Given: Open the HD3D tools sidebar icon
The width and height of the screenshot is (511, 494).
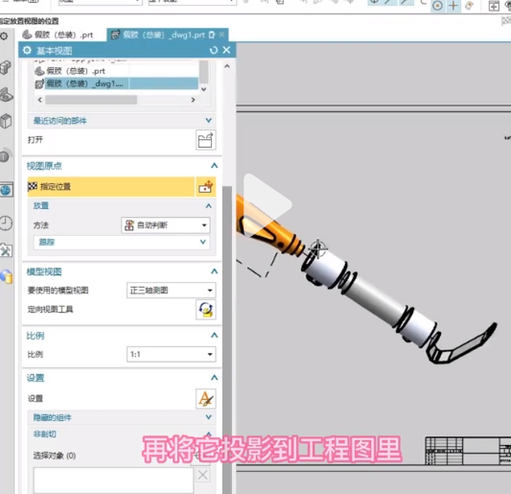Looking at the screenshot, I should [x=6, y=155].
